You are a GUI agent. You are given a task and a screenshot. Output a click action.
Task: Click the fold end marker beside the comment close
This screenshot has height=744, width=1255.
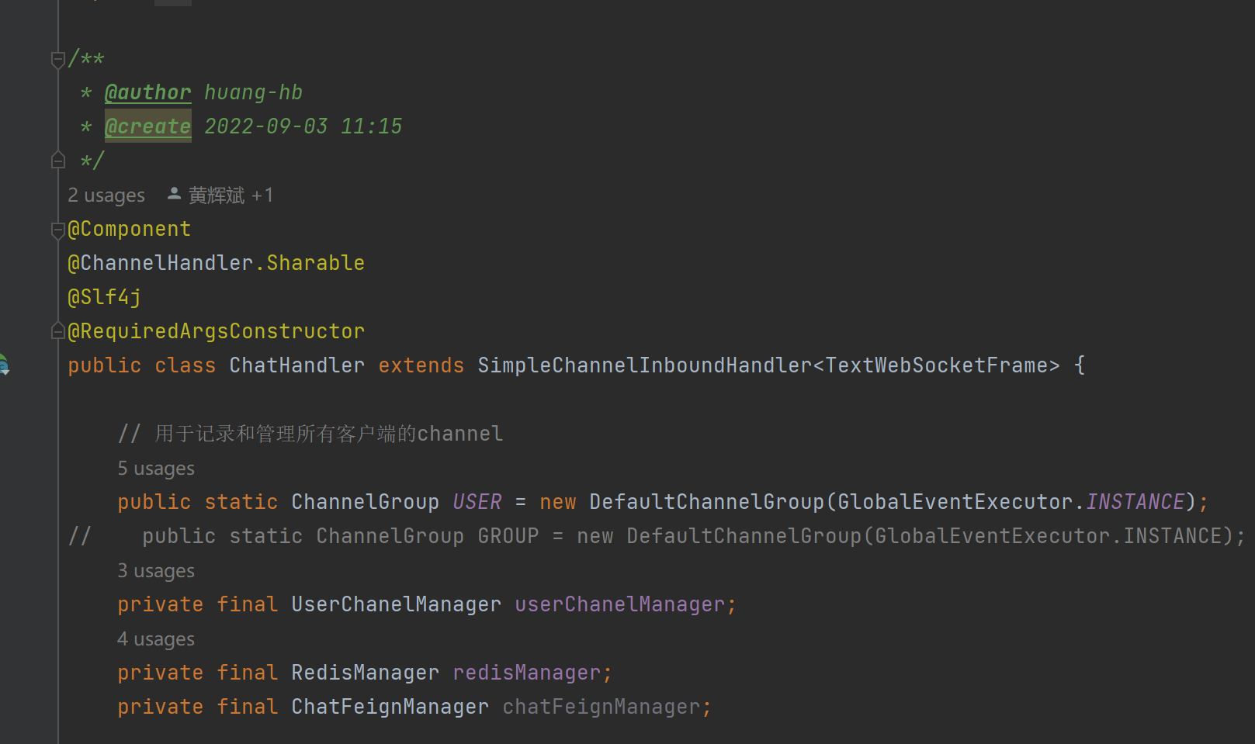(58, 161)
